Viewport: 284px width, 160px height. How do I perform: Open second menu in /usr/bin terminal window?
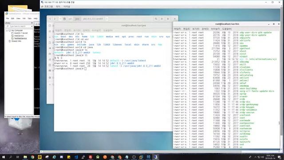pyautogui.click(x=186, y=29)
